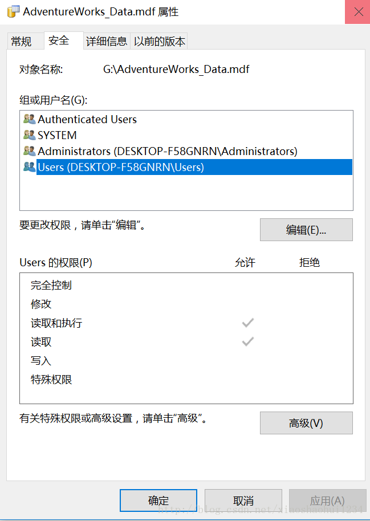
Task: Click the 完全控制 permission row
Action: coord(51,285)
